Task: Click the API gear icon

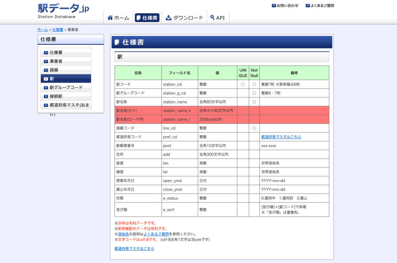Action: click(212, 17)
